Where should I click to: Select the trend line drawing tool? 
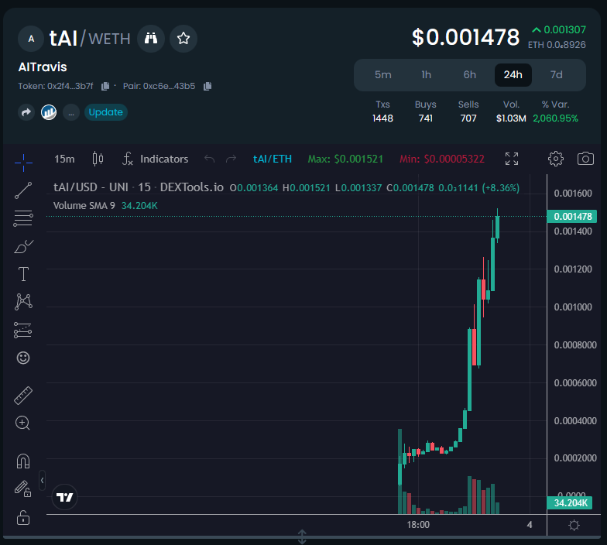pyautogui.click(x=23, y=190)
